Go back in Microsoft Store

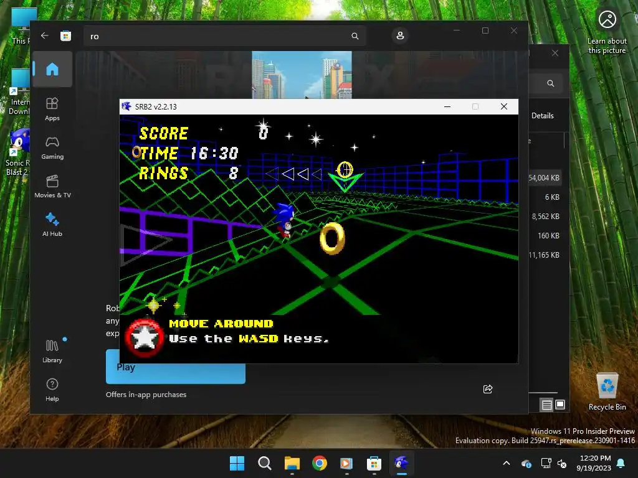pos(45,35)
